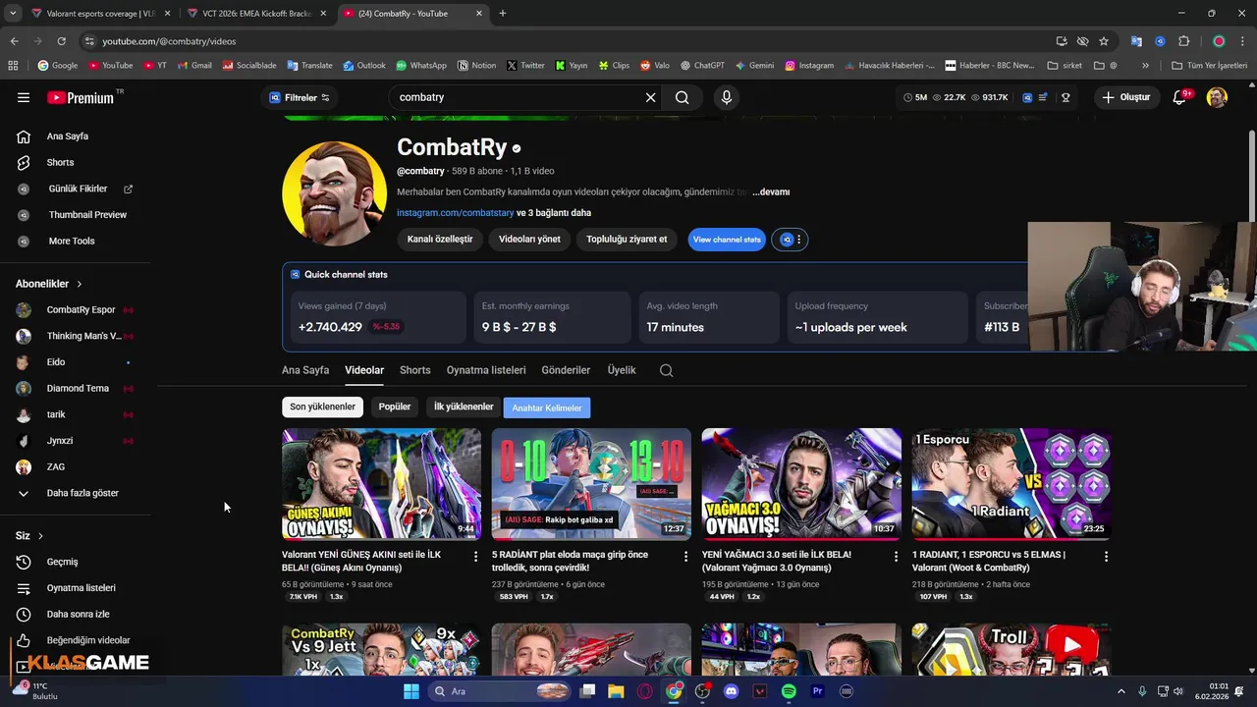This screenshot has width=1257, height=707.
Task: Clear the search box text
Action: pos(650,97)
